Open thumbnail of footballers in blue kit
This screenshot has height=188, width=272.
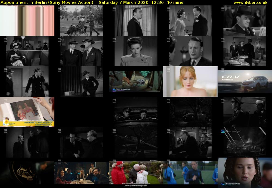click(190, 173)
